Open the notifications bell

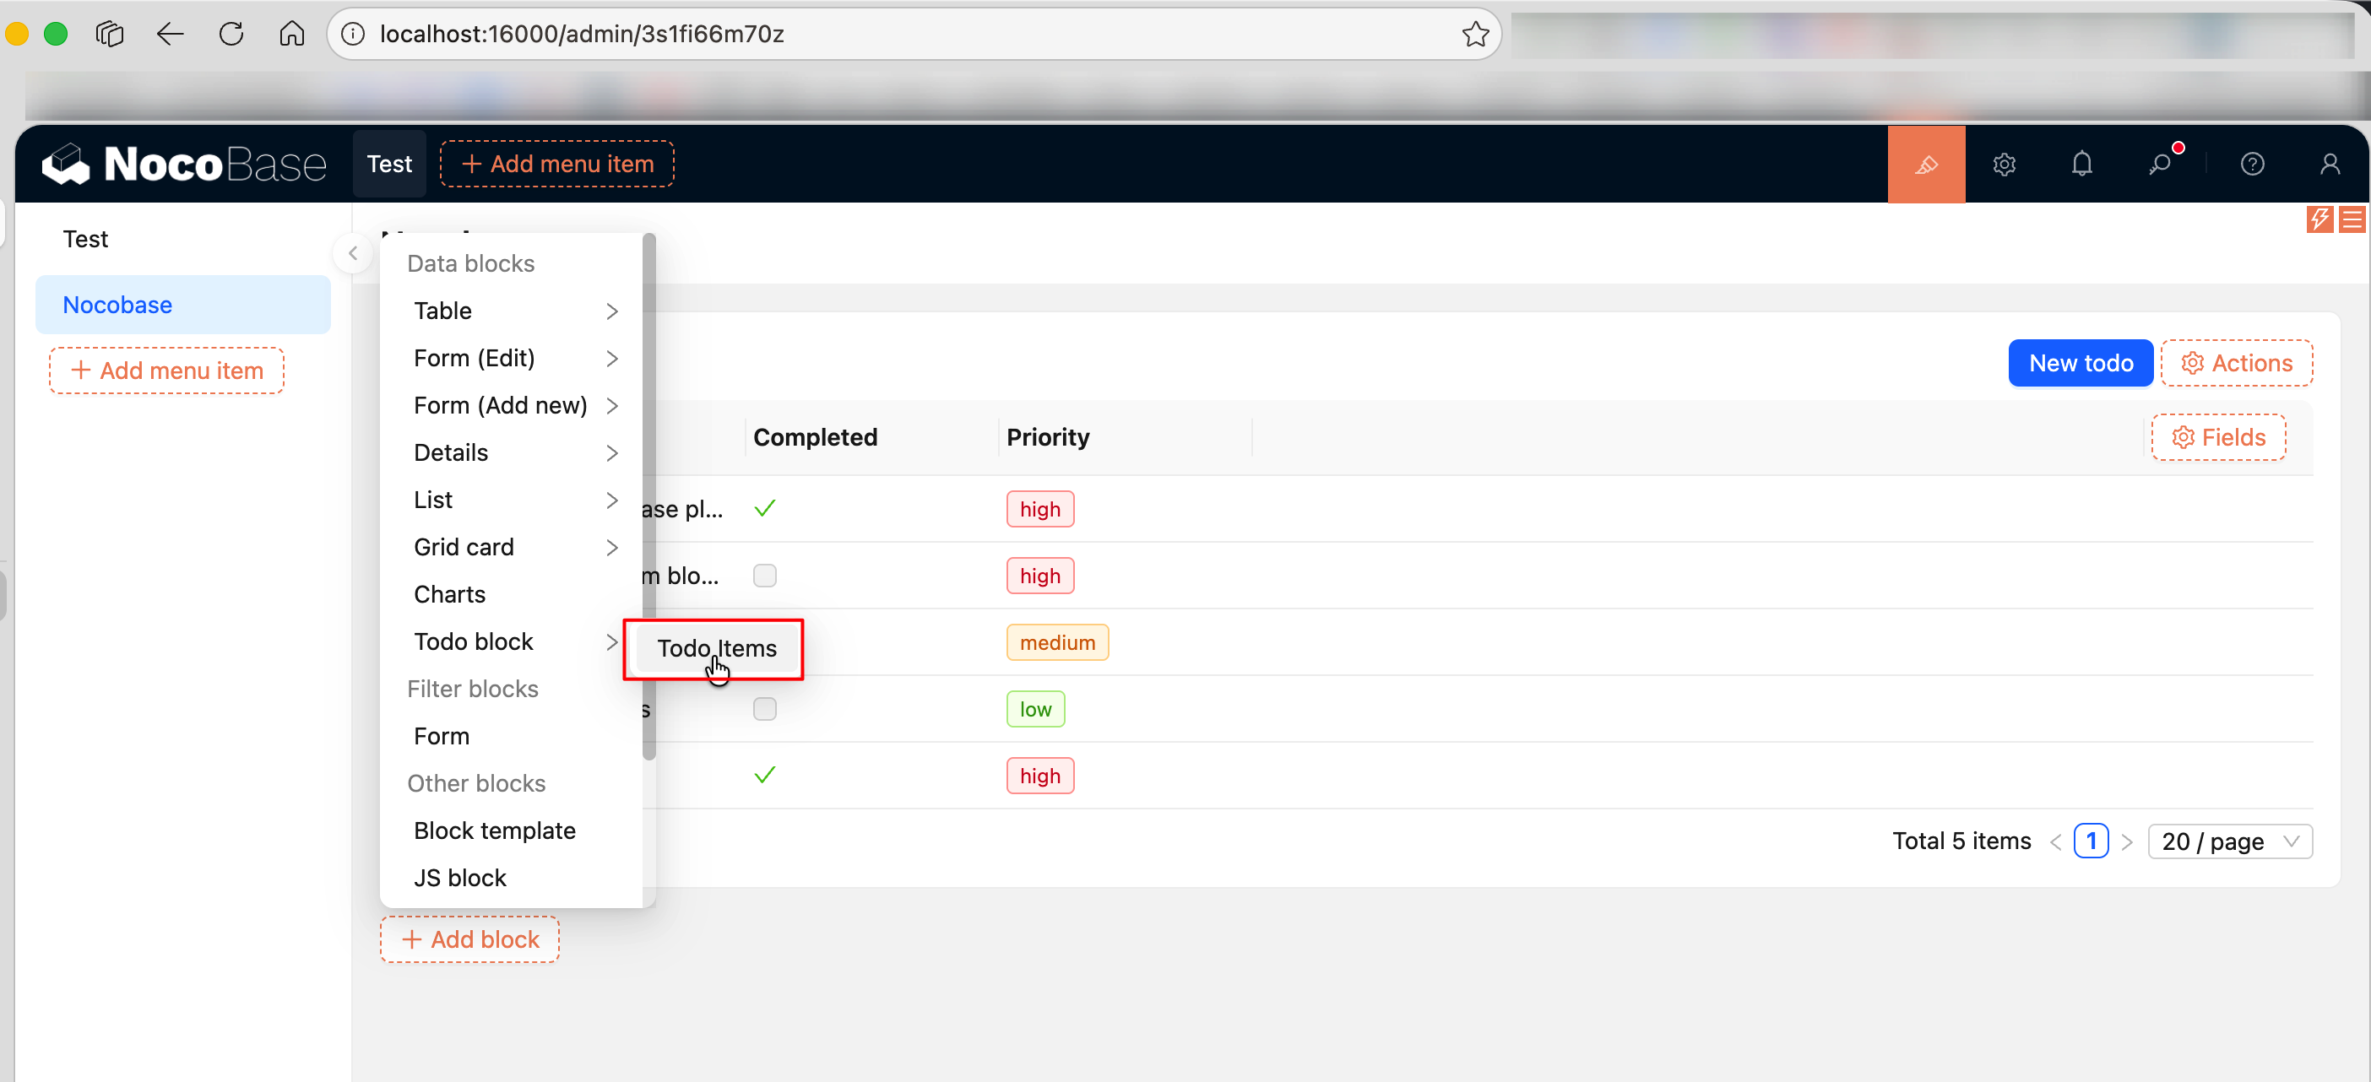(2081, 164)
